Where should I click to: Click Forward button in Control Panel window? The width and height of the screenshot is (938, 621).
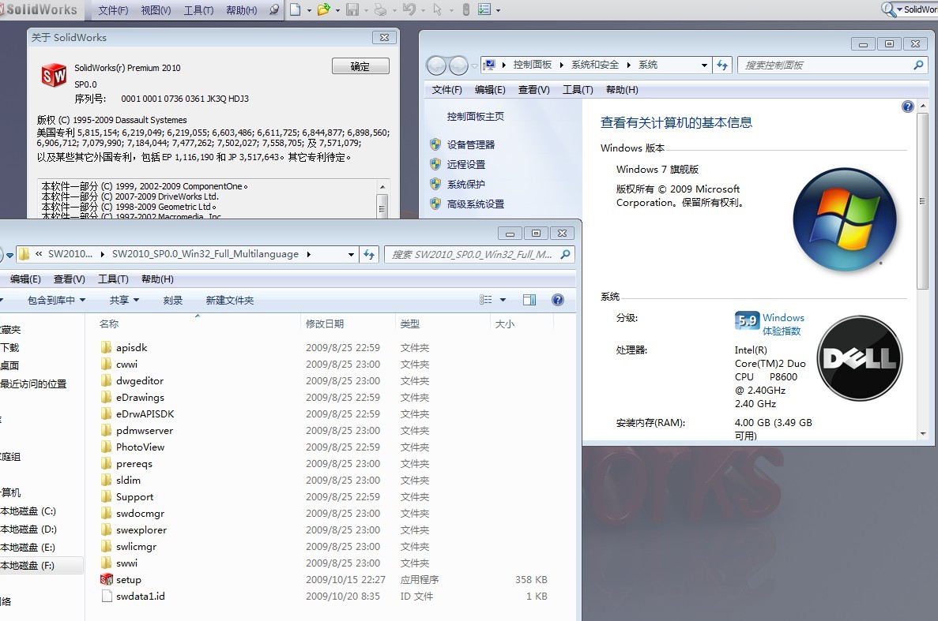458,65
